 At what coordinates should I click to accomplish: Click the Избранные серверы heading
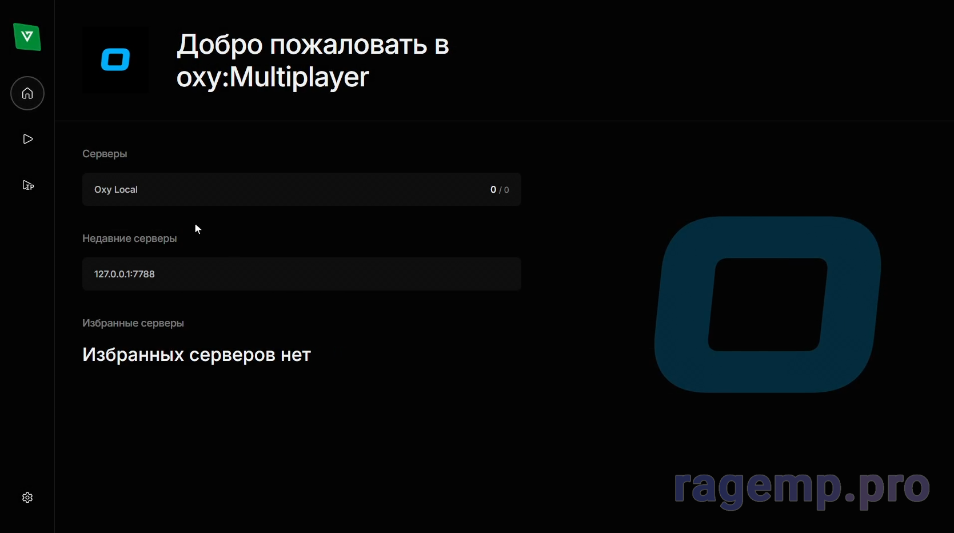pyautogui.click(x=133, y=323)
